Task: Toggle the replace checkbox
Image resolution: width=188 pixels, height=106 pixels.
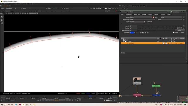Action: [x=147, y=22]
